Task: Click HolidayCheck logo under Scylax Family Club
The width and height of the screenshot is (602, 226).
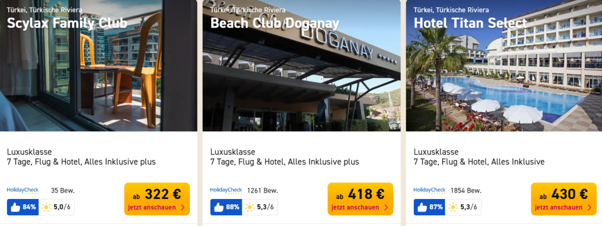Action: tap(23, 190)
